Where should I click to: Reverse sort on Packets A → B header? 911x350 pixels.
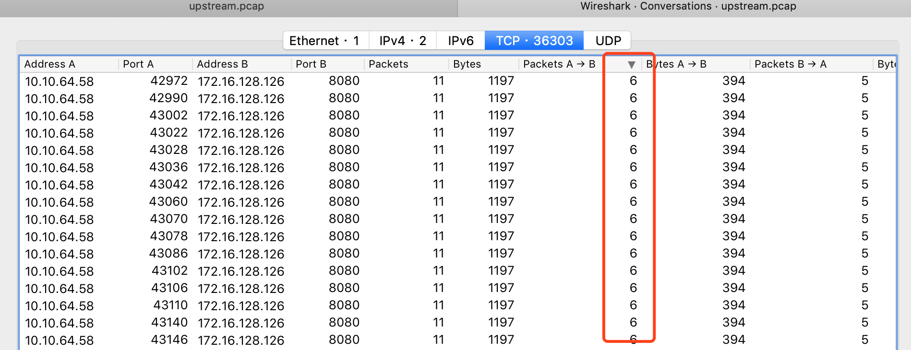(x=580, y=64)
